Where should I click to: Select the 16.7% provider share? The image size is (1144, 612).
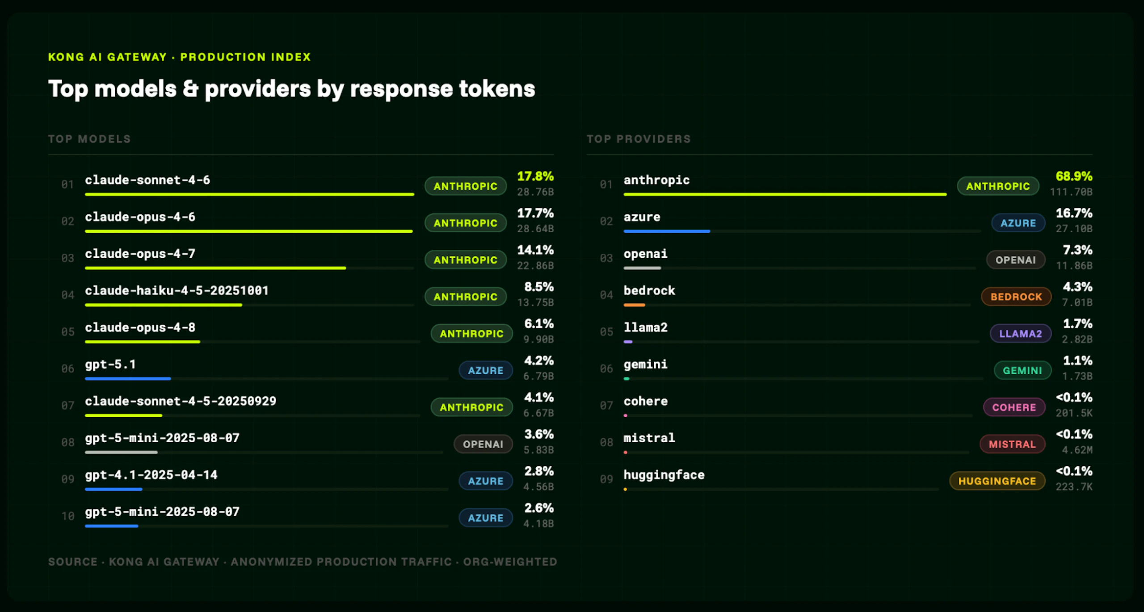pyautogui.click(x=1074, y=213)
